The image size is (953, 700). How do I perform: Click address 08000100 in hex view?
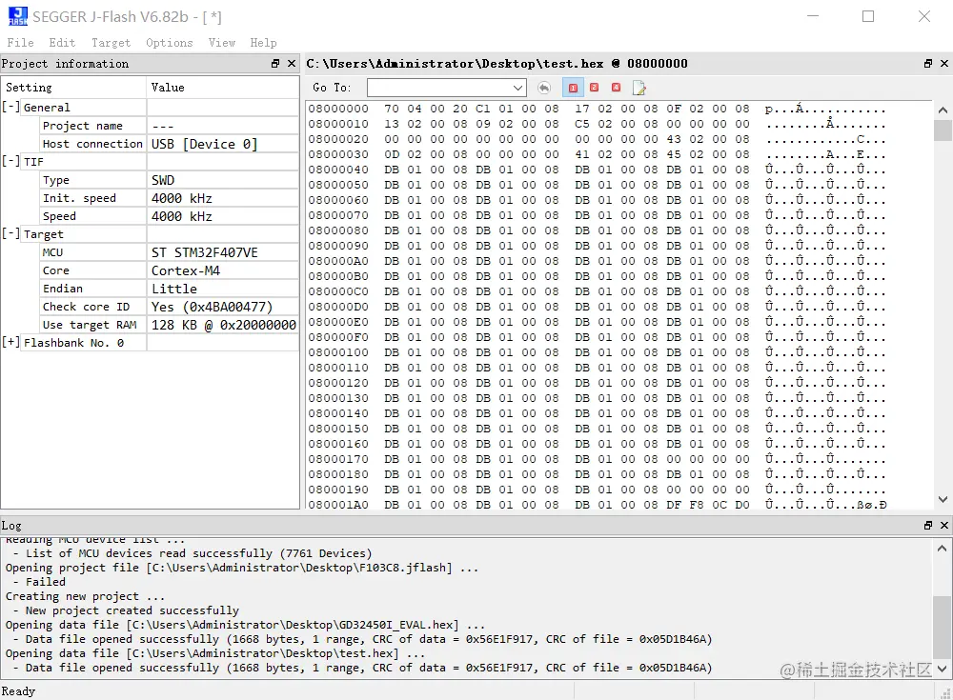coord(338,352)
